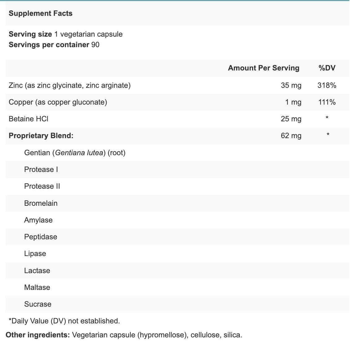Click the 111% copper daily value
The image size is (350, 347).
tap(327, 102)
